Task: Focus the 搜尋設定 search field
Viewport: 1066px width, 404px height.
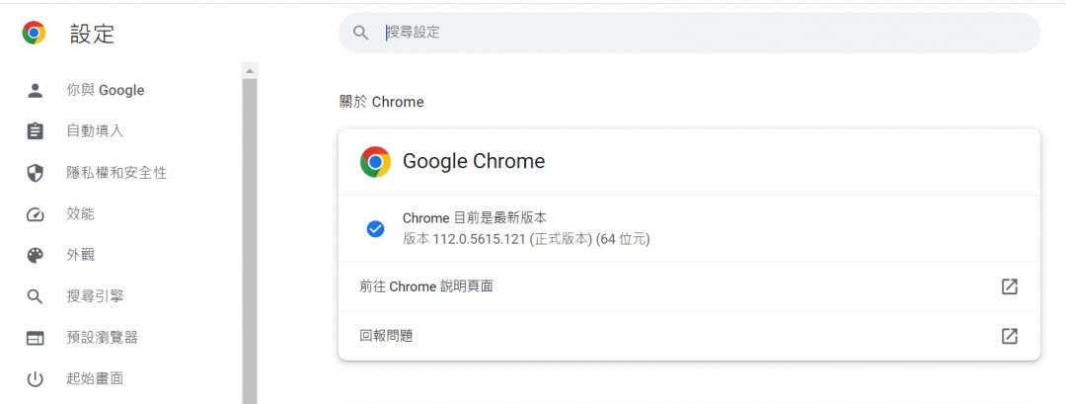Action: (691, 33)
